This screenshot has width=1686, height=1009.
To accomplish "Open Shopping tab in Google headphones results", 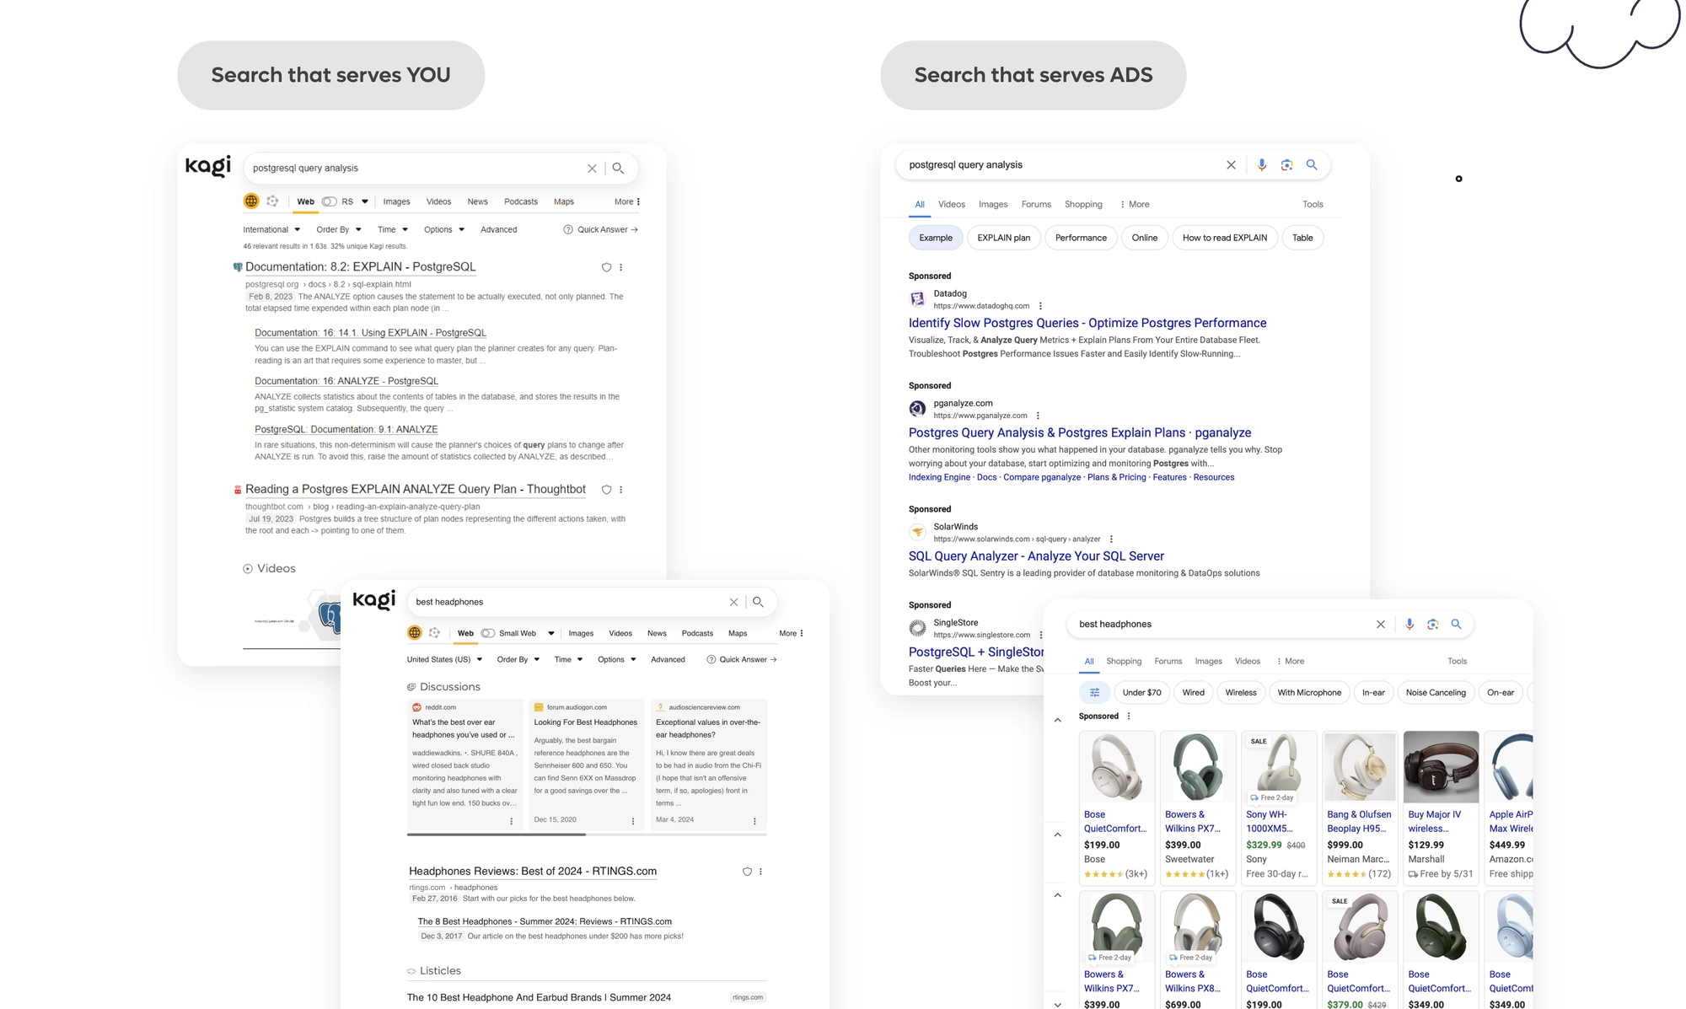I will tap(1124, 662).
